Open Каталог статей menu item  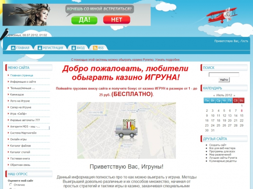click(20, 152)
